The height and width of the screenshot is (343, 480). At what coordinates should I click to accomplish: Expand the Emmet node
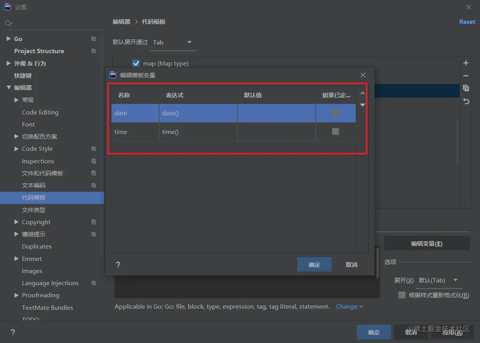[16, 259]
